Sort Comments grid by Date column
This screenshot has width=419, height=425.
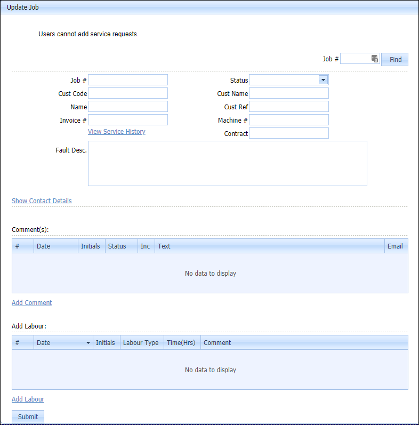[56, 246]
